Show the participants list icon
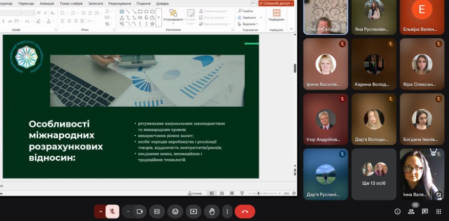 pyautogui.click(x=411, y=211)
